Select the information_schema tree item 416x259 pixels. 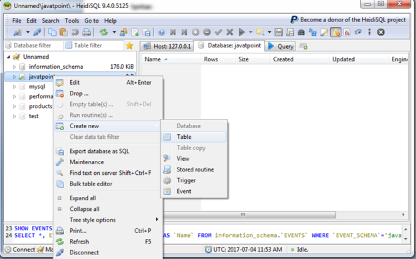[56, 67]
